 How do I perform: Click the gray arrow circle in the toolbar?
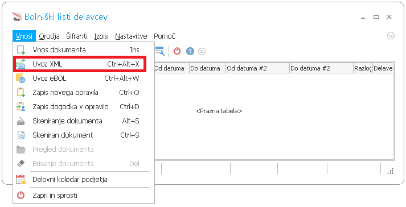(202, 52)
